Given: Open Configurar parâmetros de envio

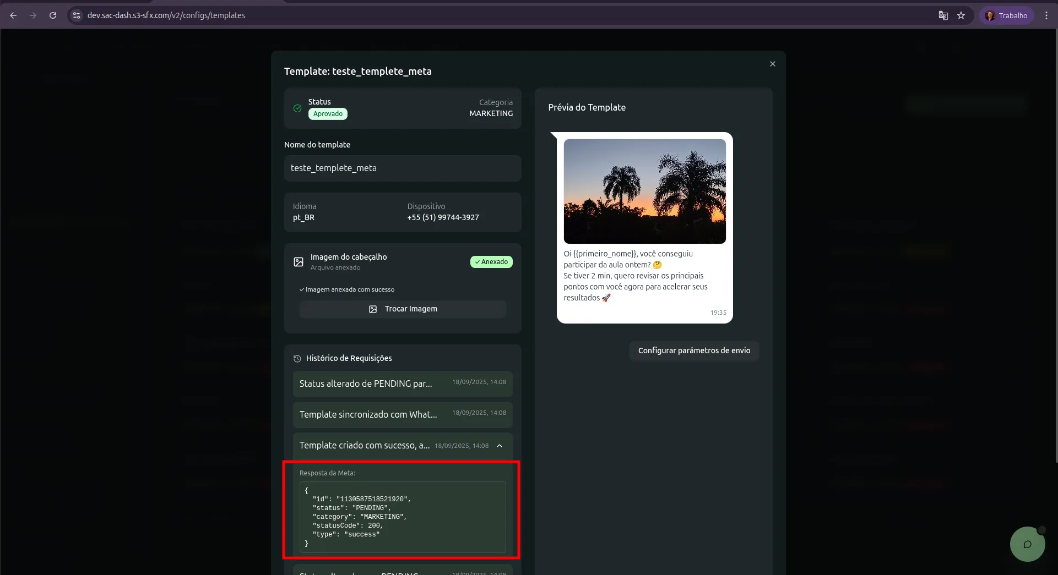Looking at the screenshot, I should click(694, 351).
